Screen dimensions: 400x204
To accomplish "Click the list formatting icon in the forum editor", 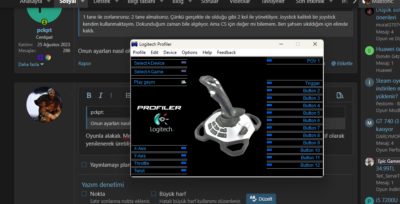I will pyautogui.click(x=128, y=95).
